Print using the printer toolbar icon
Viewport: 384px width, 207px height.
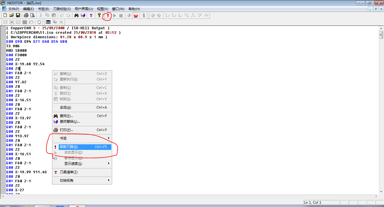[26, 15]
